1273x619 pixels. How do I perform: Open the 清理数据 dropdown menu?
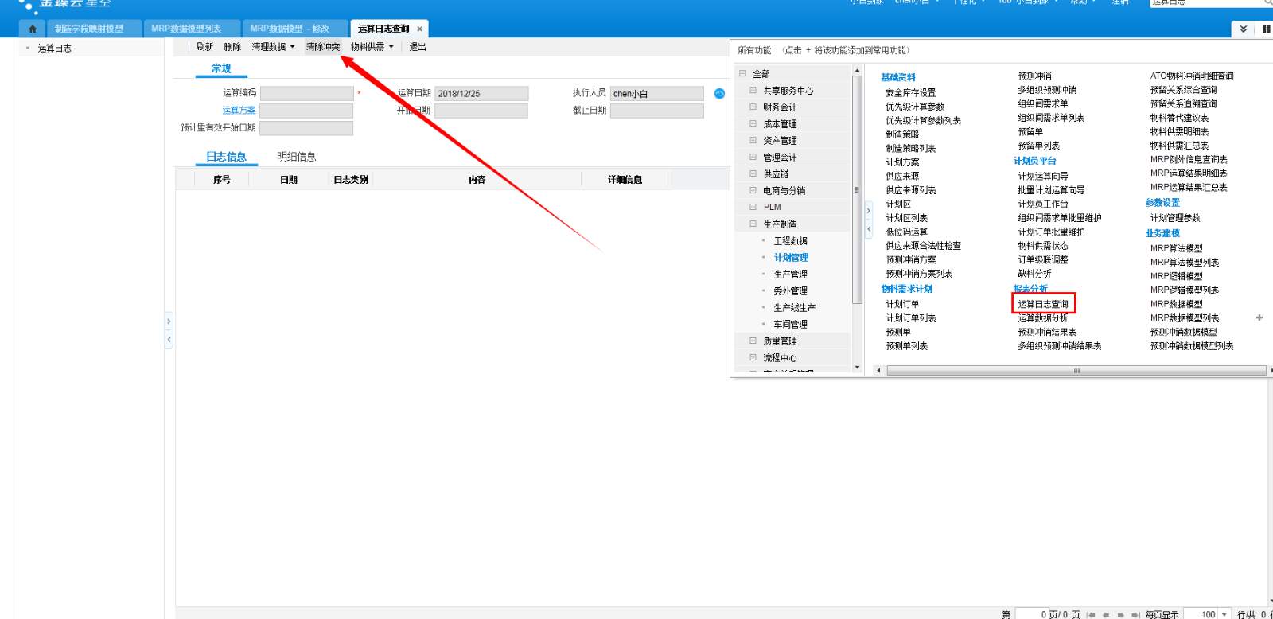(273, 47)
